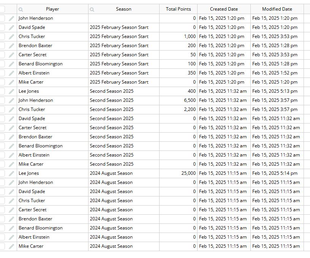Click the Player column header label
Image resolution: width=310 pixels, height=258 pixels.
point(52,9)
